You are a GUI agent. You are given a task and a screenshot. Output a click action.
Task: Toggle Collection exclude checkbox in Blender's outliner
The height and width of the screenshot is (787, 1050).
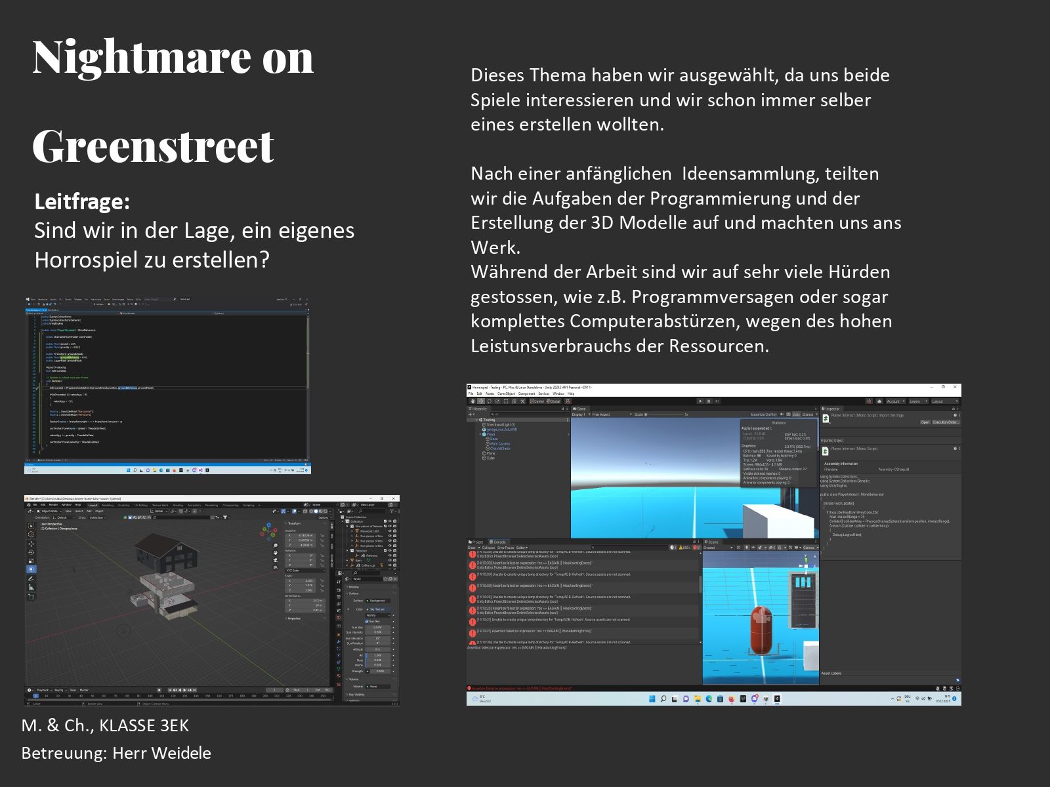pyautogui.click(x=385, y=521)
